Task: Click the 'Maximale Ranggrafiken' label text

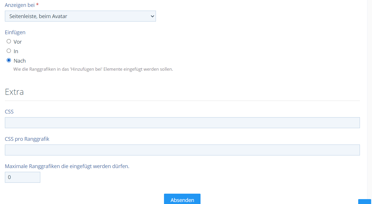Action: tap(67, 166)
